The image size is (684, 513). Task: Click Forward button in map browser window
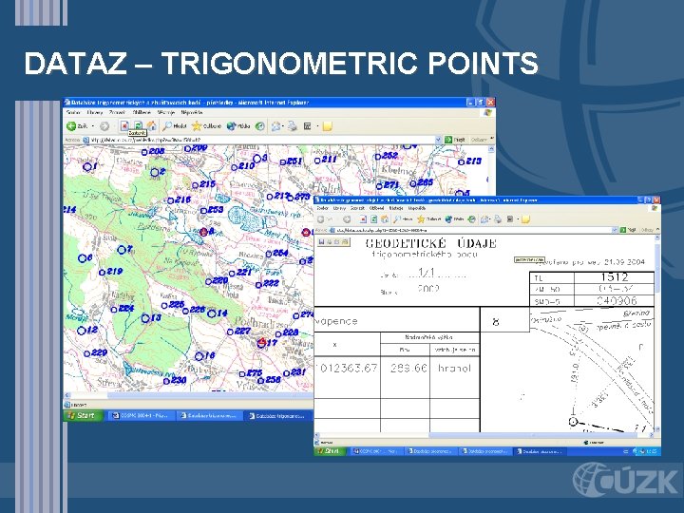coord(104,126)
